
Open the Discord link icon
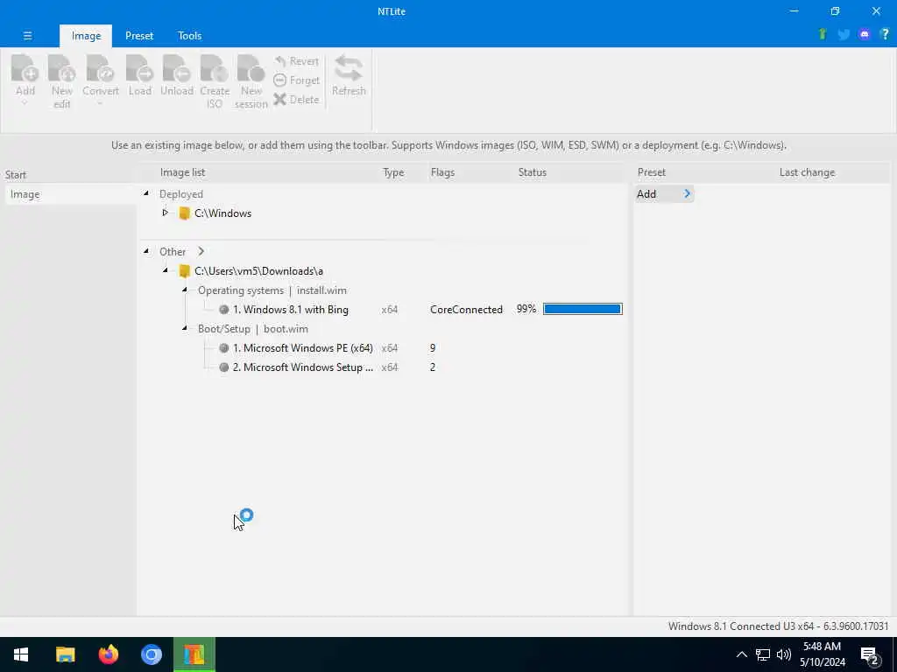(x=865, y=35)
